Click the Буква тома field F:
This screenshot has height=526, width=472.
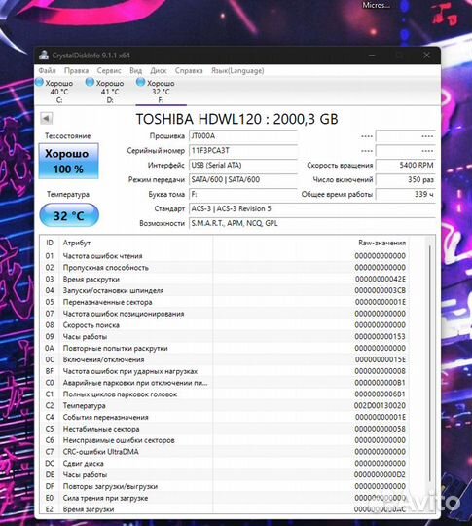click(243, 194)
